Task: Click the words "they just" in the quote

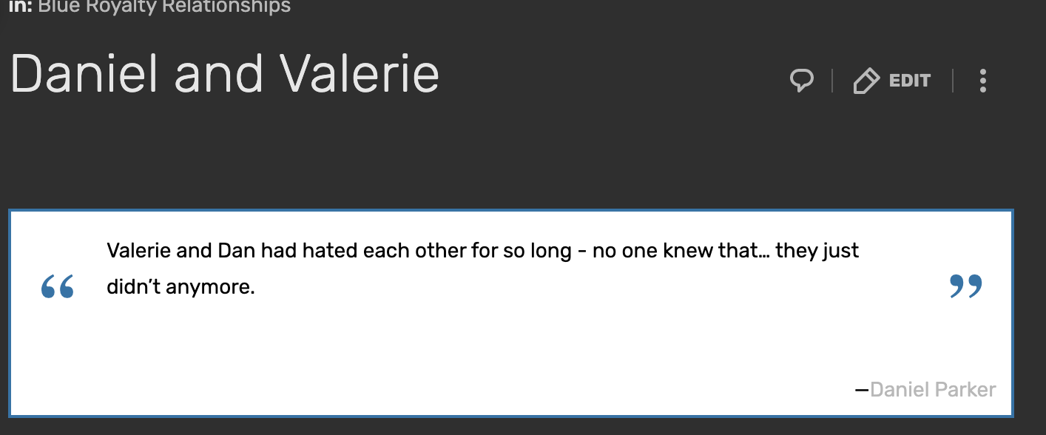Action: coord(817,251)
